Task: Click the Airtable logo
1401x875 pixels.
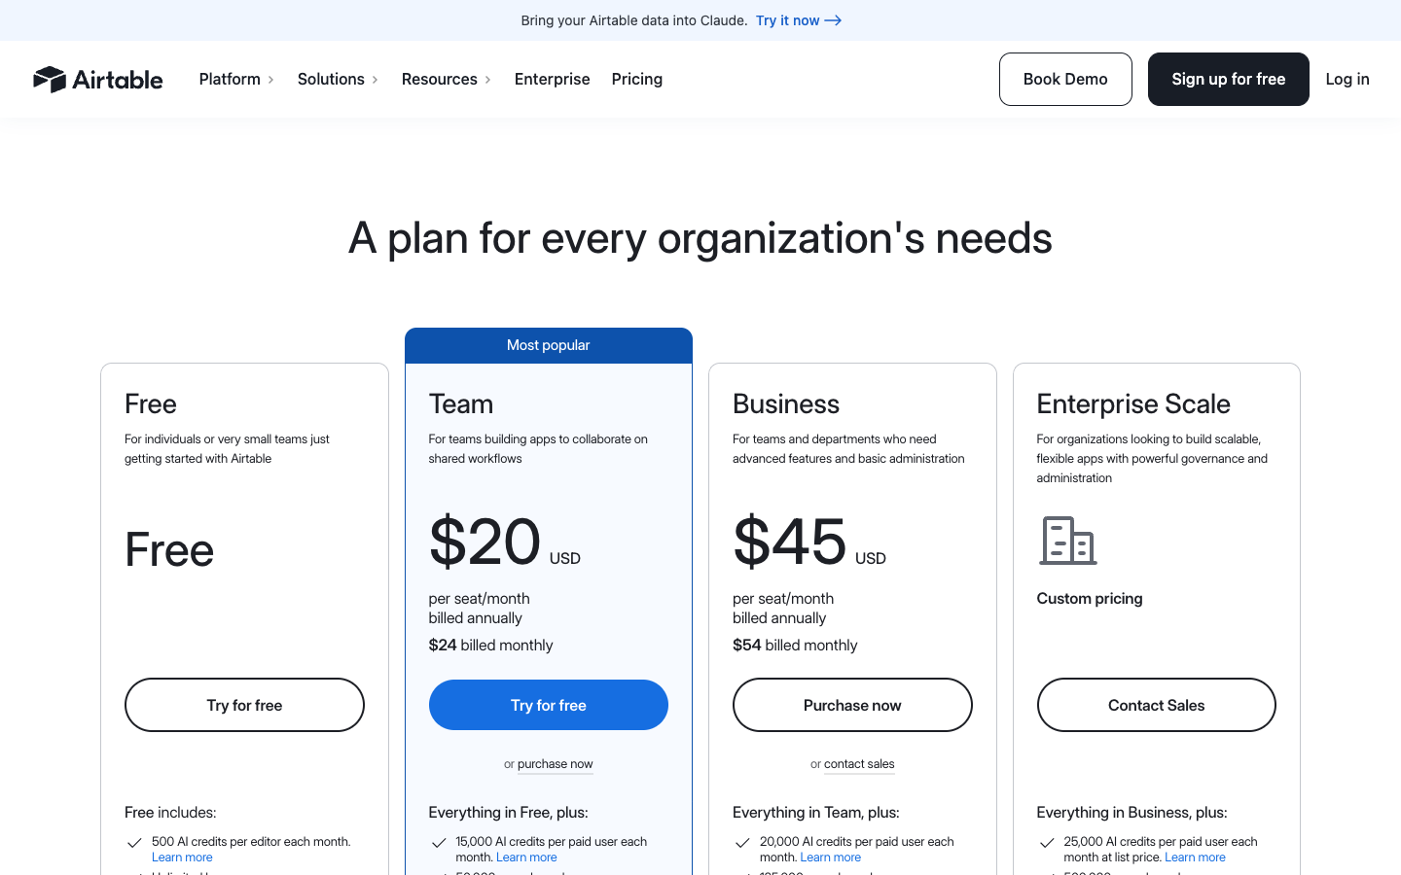Action: click(x=97, y=79)
